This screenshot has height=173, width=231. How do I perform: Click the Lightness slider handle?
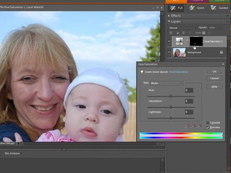coord(171,118)
